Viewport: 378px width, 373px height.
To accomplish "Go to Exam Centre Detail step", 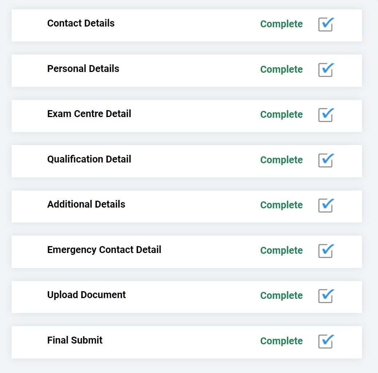I will [89, 114].
